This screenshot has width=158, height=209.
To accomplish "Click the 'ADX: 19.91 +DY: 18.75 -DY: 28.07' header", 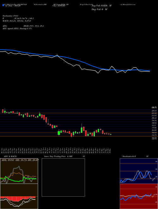I will [x=20, y=160].
